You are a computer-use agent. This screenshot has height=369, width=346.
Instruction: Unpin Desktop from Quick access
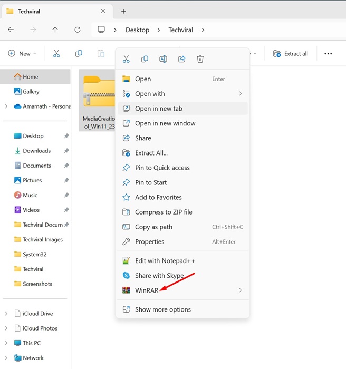[x=66, y=136]
